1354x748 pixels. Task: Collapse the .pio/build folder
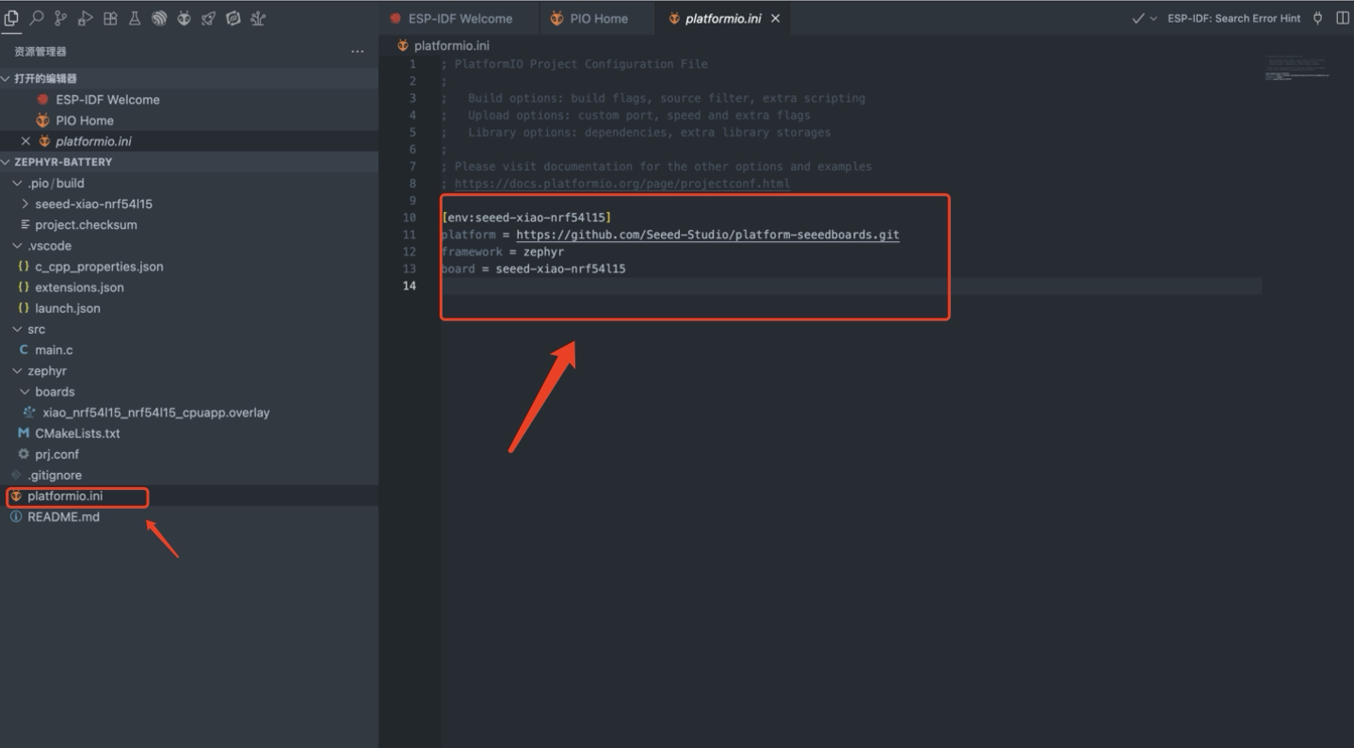point(188,183)
